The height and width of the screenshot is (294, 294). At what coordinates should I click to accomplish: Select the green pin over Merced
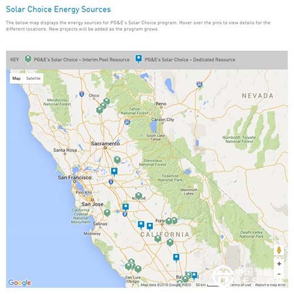point(139,196)
